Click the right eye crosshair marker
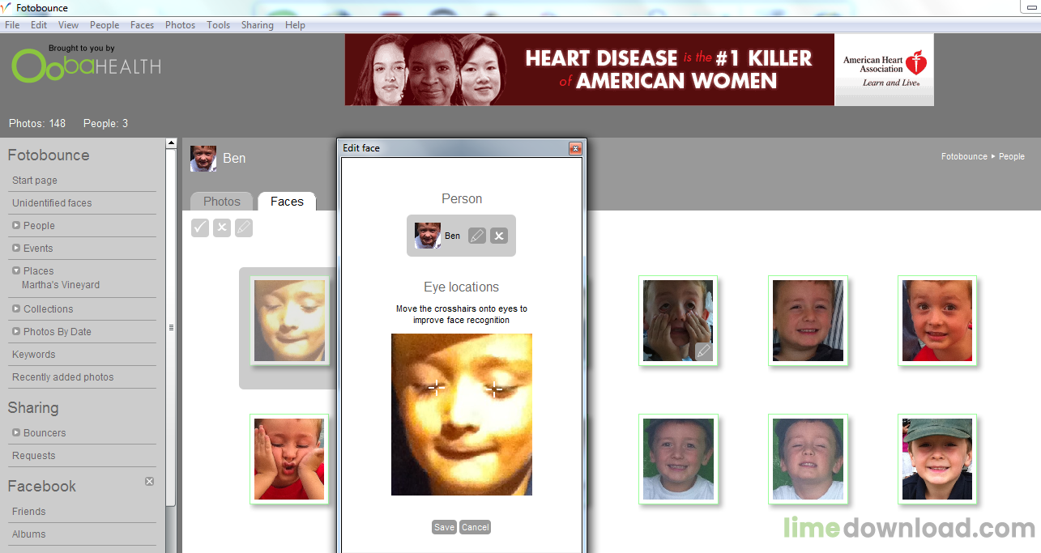Image resolution: width=1041 pixels, height=553 pixels. (494, 389)
